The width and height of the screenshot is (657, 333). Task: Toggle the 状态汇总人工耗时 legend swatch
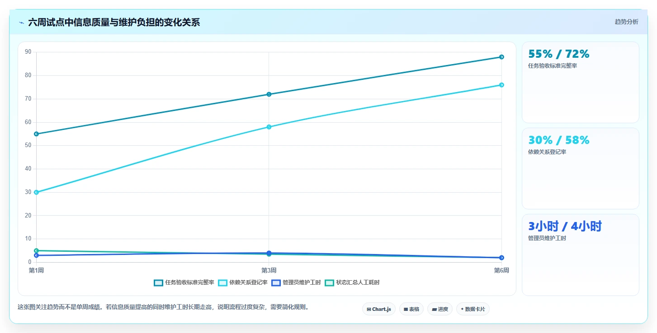[329, 283]
